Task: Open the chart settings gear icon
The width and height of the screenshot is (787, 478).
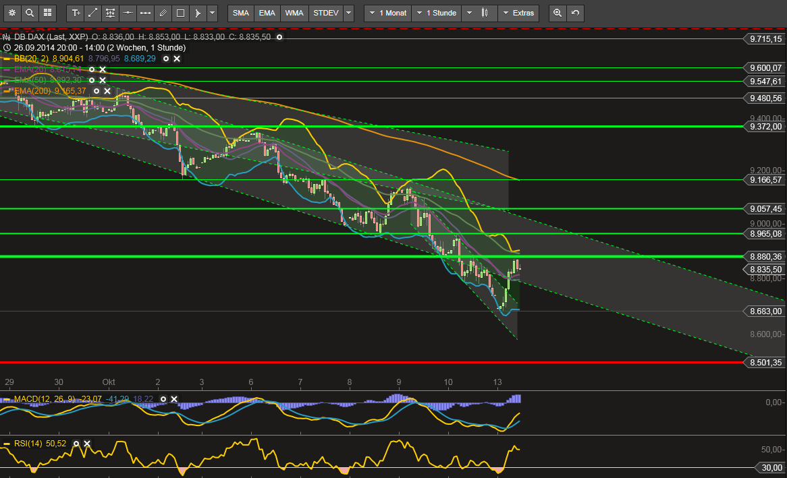Action: coord(12,13)
